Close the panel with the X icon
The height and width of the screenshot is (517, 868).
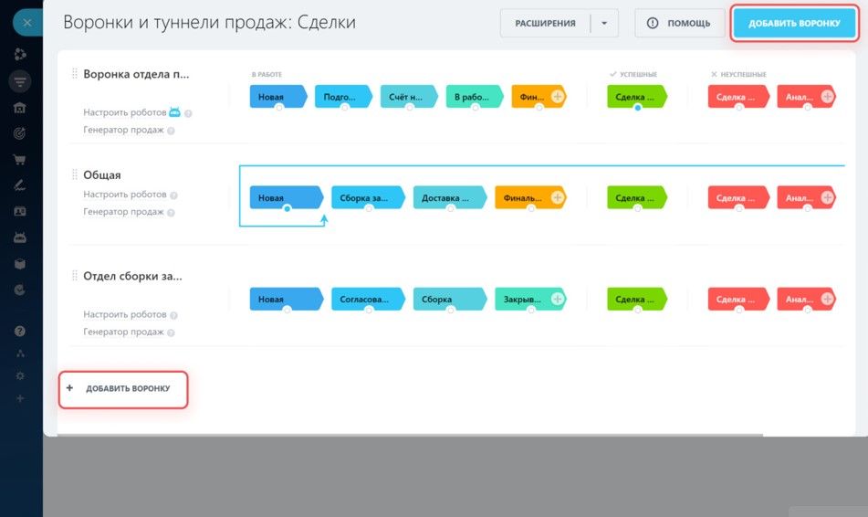26,23
